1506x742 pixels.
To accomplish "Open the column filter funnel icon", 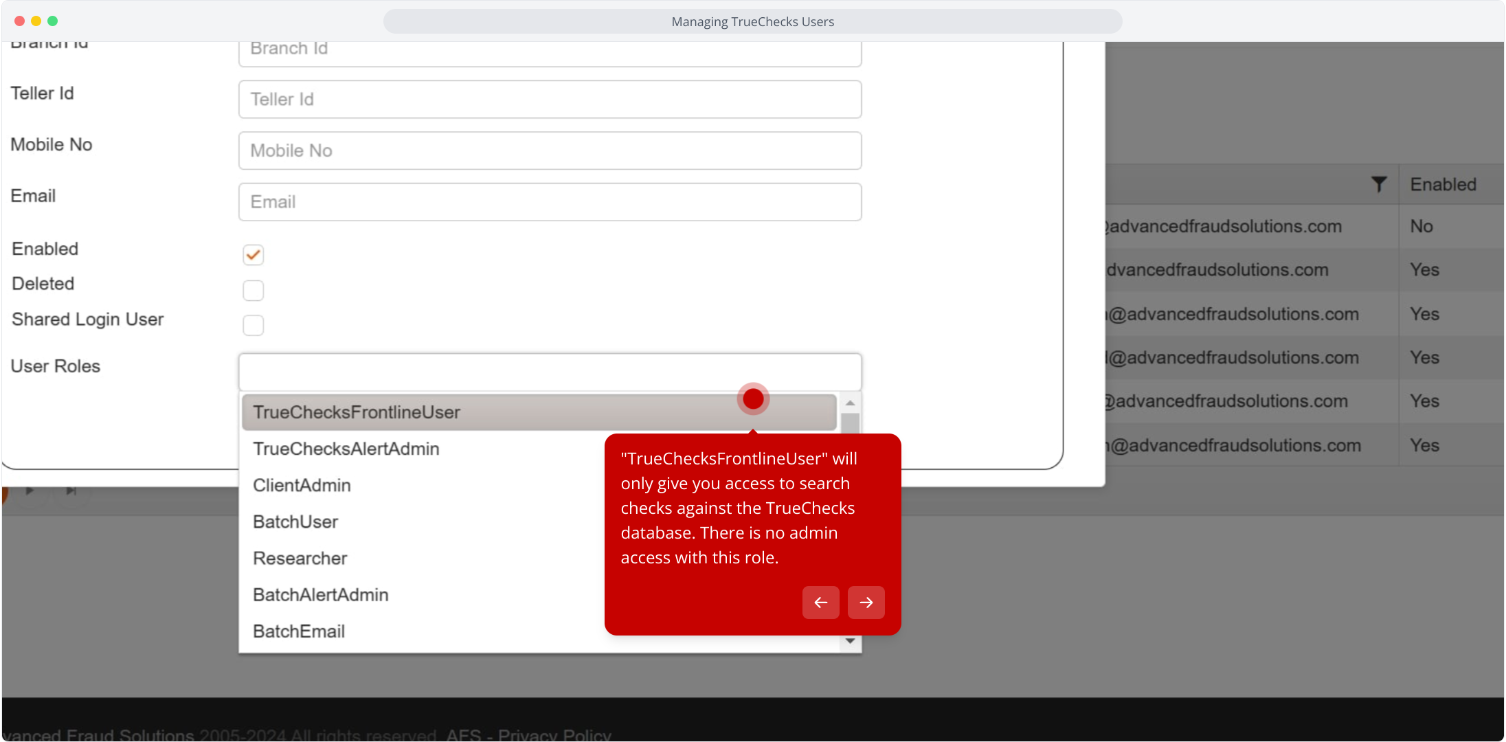I will click(x=1378, y=184).
